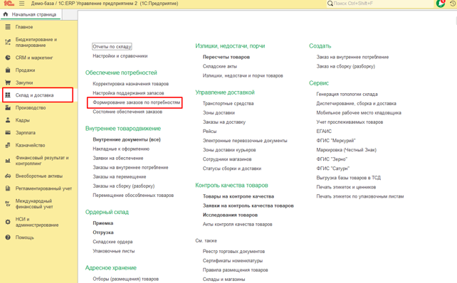Screen dimensions: 457x283
Task: Open Отчеты по складу
Action: [112, 47]
